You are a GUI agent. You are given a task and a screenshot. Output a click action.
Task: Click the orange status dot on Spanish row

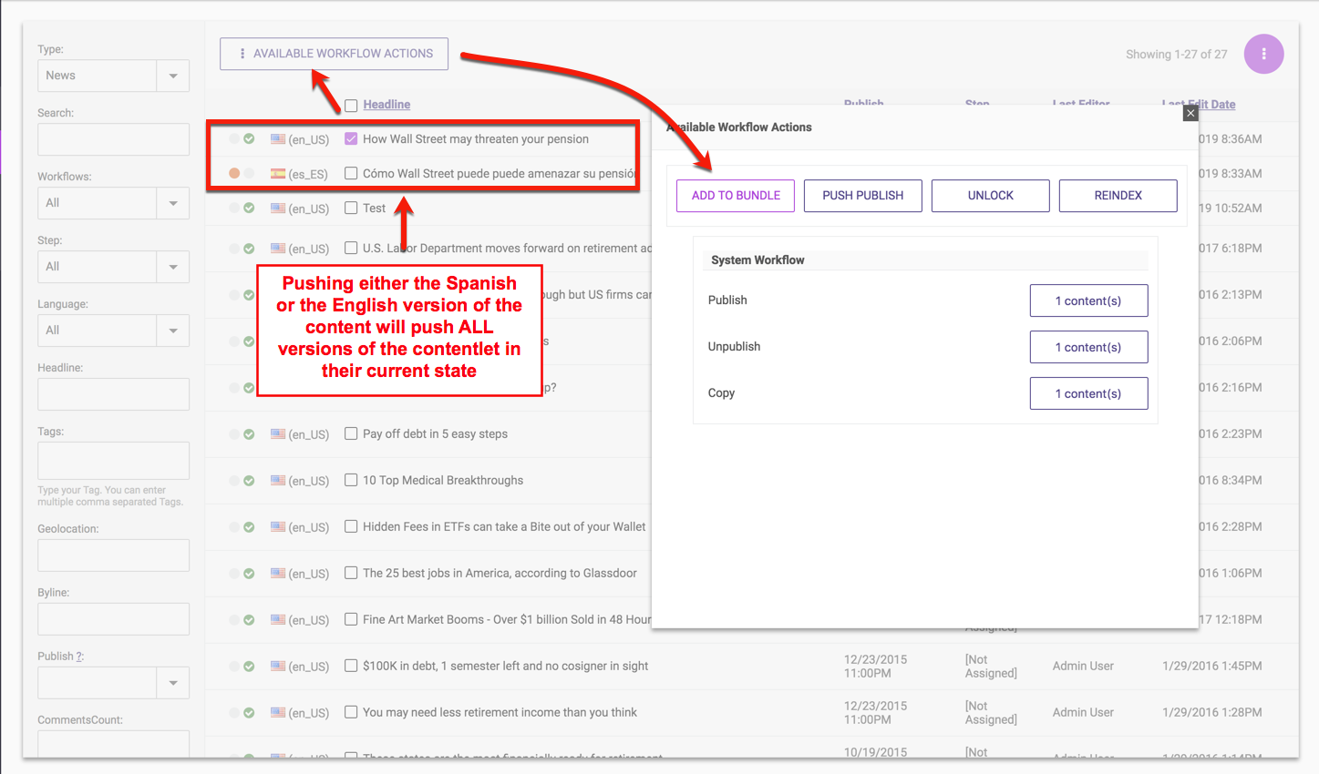[x=234, y=173]
